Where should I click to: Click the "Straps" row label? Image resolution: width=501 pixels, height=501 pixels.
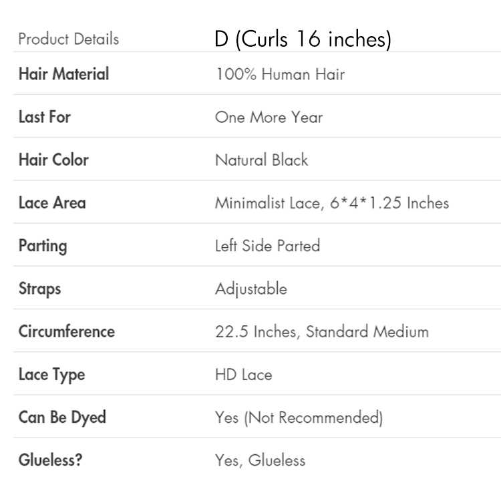coord(39,289)
